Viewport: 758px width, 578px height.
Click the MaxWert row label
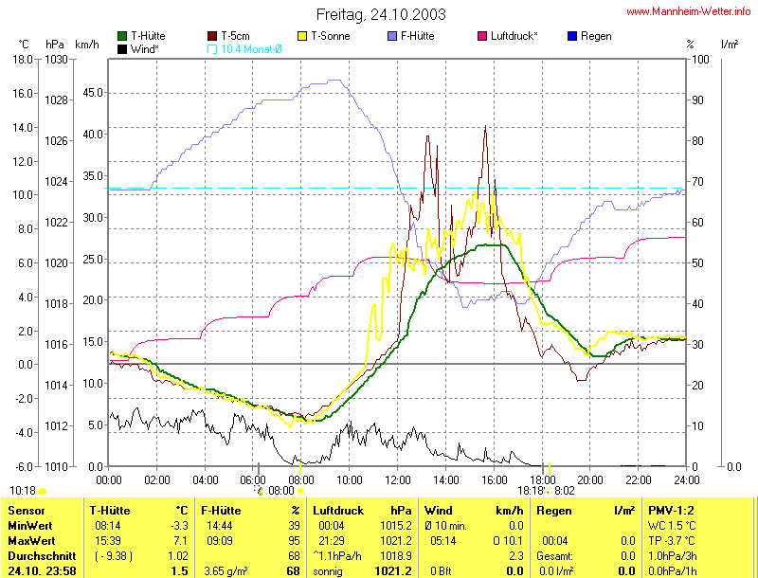pyautogui.click(x=29, y=539)
